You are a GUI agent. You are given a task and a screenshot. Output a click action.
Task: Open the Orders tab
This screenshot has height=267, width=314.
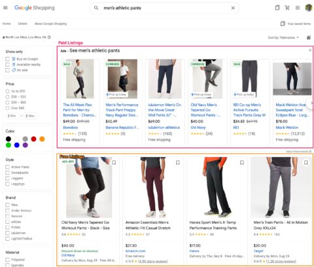pyautogui.click(x=23, y=24)
